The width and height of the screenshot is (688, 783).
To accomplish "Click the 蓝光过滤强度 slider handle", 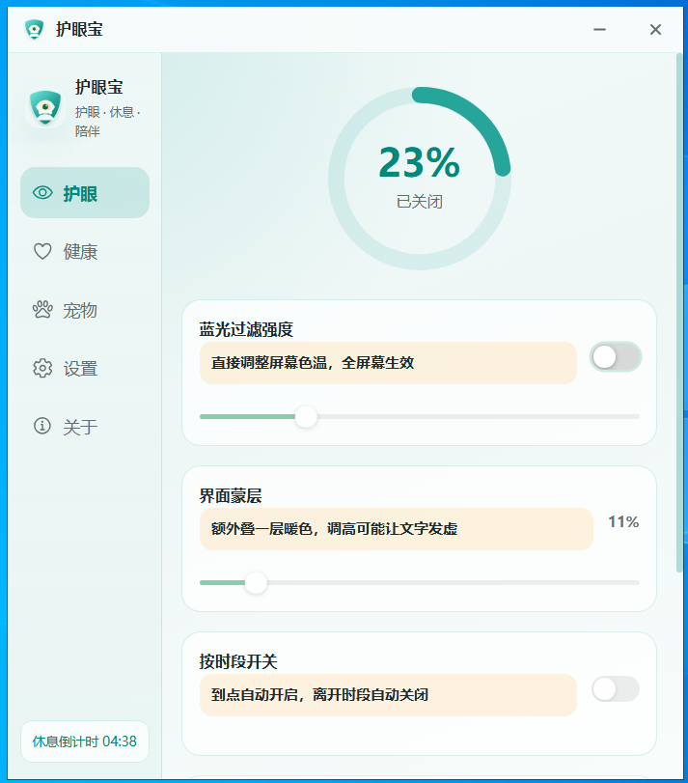I will pos(306,416).
